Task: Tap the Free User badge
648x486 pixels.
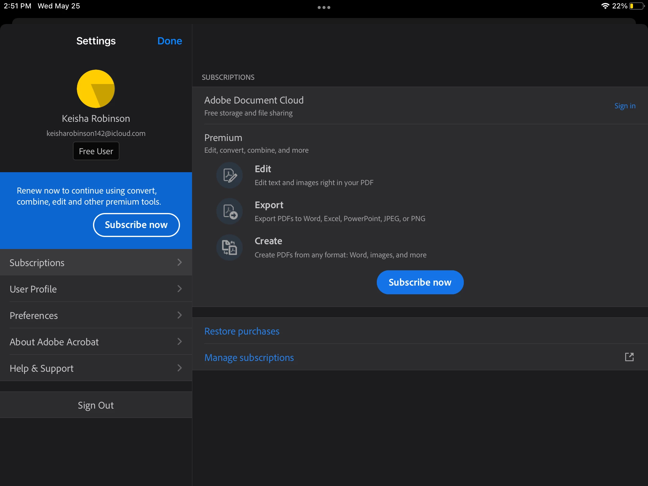Action: (x=96, y=151)
